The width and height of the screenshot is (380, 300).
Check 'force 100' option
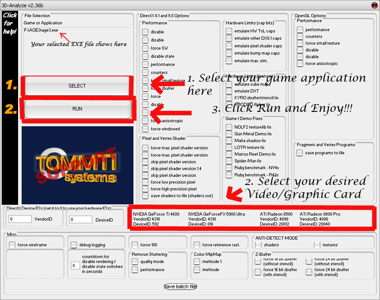(x=135, y=245)
